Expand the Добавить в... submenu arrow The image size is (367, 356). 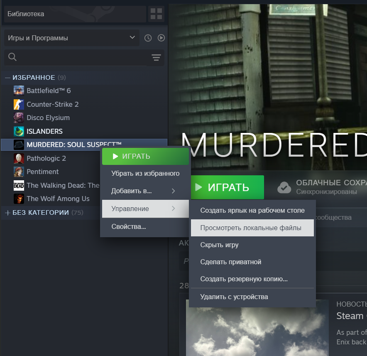click(x=173, y=191)
